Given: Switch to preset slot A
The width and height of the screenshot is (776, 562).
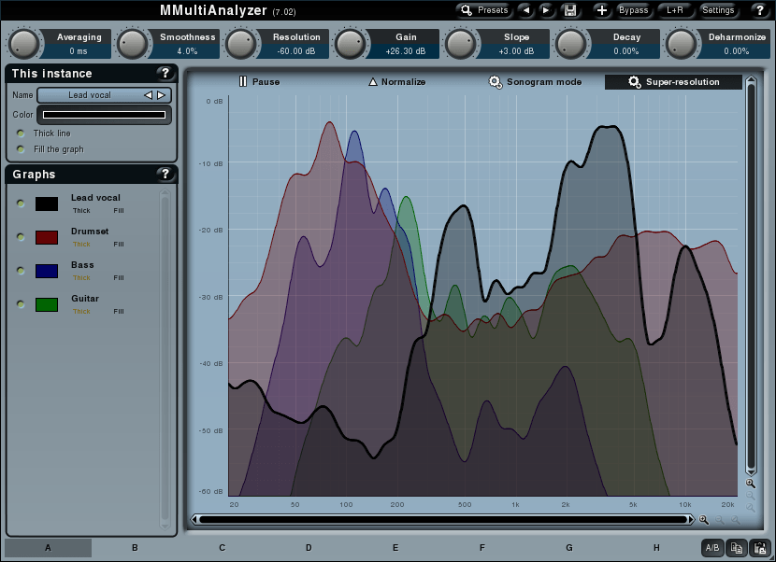Looking at the screenshot, I should click(48, 548).
